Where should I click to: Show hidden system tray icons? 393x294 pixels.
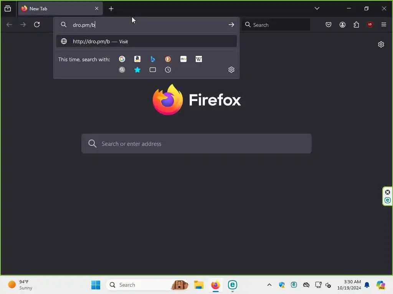point(269,285)
